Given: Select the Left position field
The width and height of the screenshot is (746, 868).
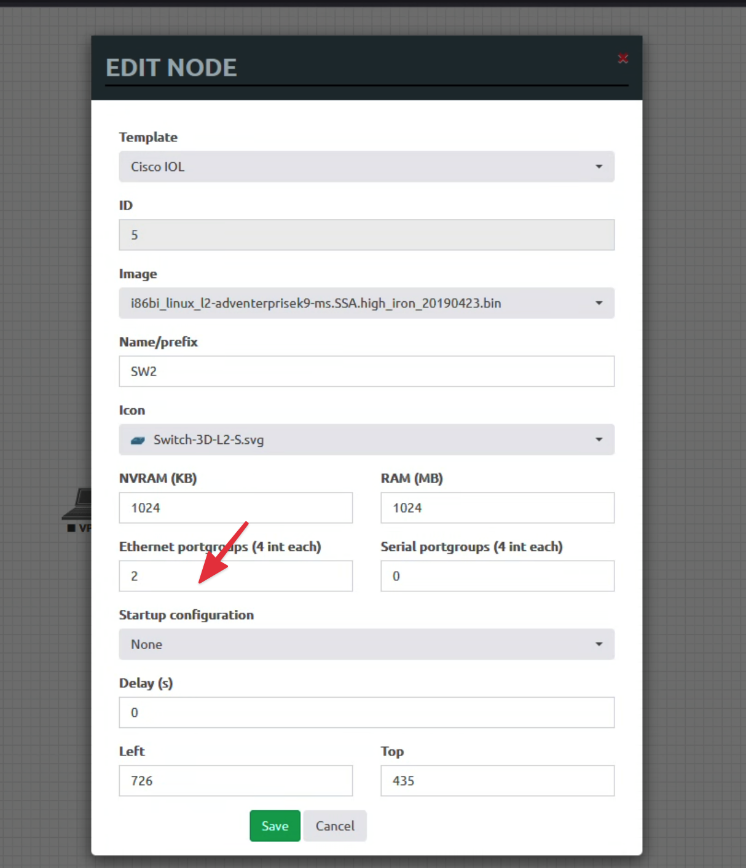Looking at the screenshot, I should click(235, 781).
